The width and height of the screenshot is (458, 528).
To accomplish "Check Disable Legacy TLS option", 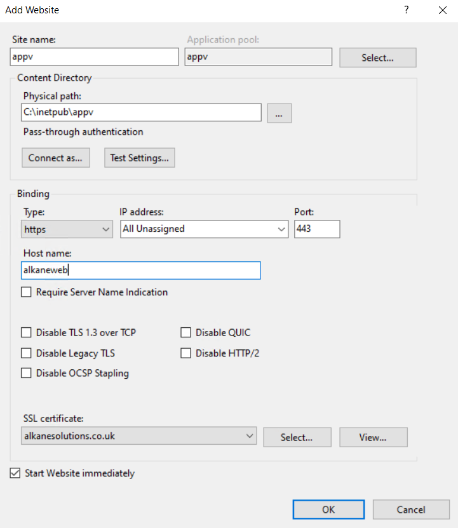I will coord(26,353).
